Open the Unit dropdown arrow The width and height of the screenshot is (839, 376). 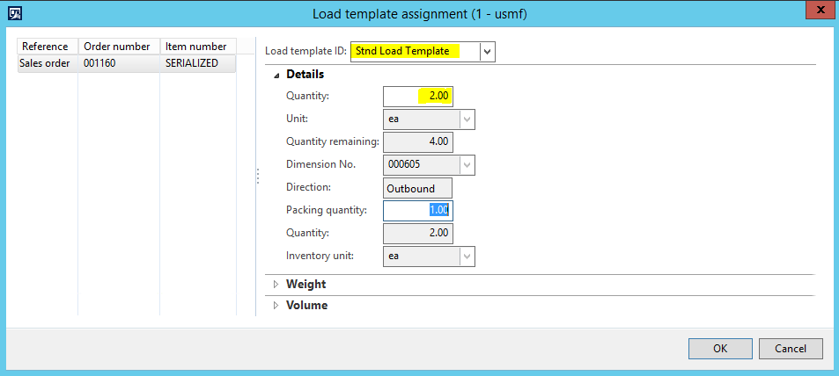point(467,119)
